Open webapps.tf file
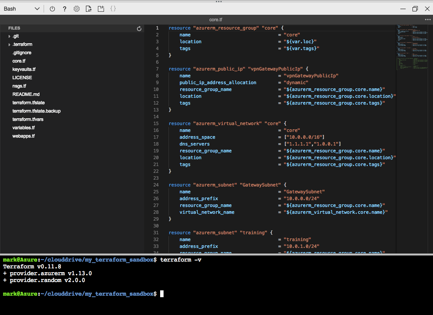The image size is (433, 315). [24, 136]
